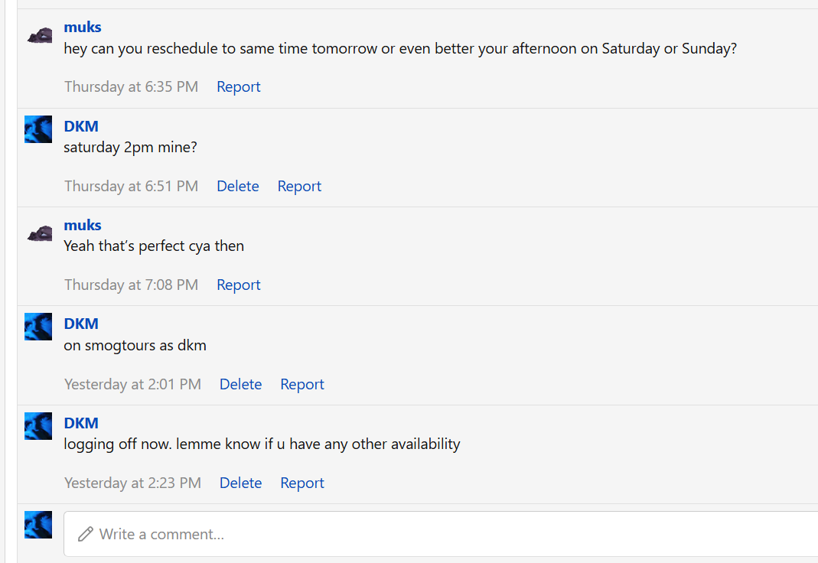Focus the "Write a comment..." field

pyautogui.click(x=441, y=534)
